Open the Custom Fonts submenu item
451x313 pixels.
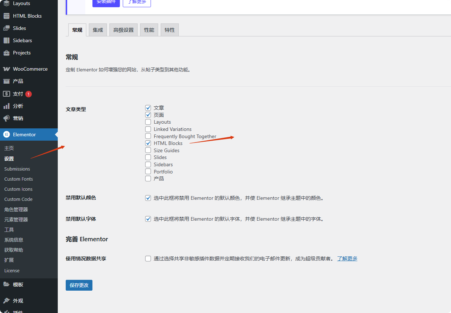click(18, 179)
